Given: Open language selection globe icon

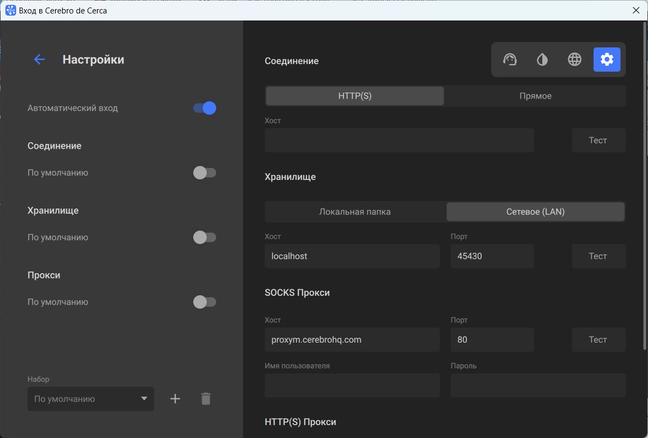Looking at the screenshot, I should click(x=575, y=60).
